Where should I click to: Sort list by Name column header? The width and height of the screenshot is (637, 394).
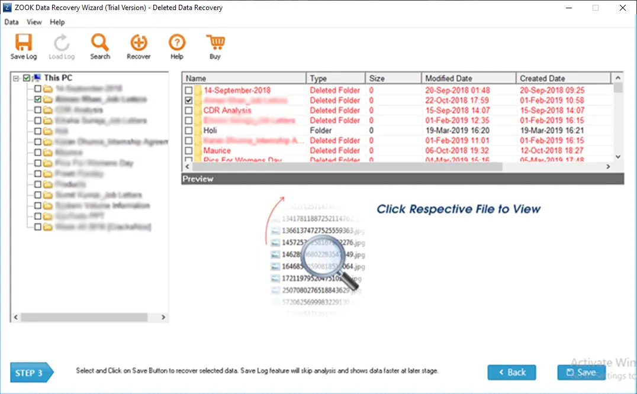tap(244, 78)
